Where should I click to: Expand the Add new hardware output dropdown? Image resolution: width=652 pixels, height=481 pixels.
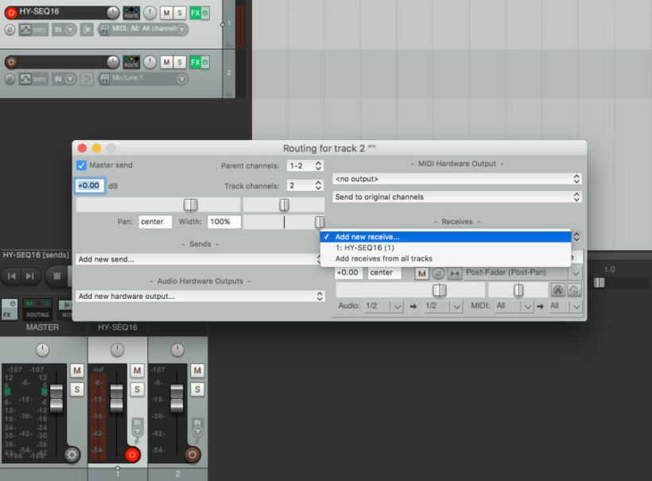(x=200, y=296)
